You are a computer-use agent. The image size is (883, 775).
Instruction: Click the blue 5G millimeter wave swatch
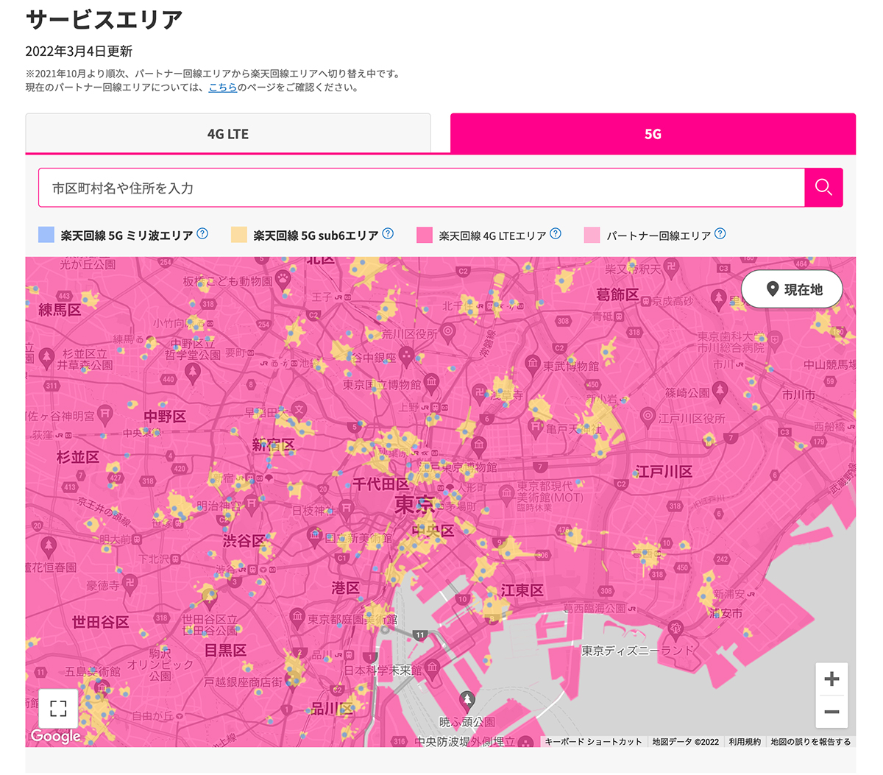[46, 235]
